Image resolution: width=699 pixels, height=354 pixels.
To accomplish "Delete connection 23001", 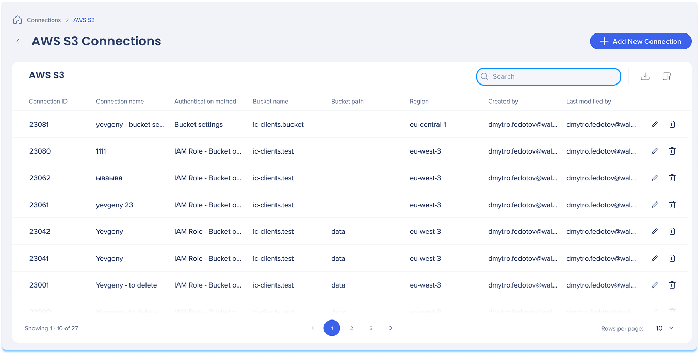I will tap(672, 285).
